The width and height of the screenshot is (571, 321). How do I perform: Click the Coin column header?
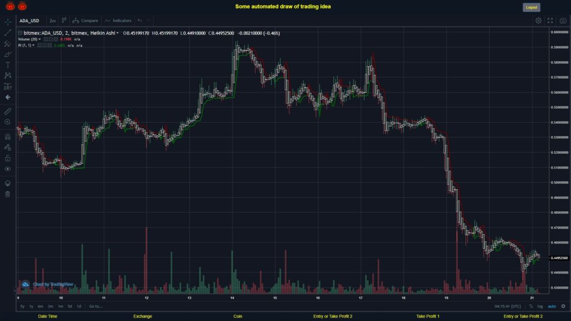coord(238,317)
